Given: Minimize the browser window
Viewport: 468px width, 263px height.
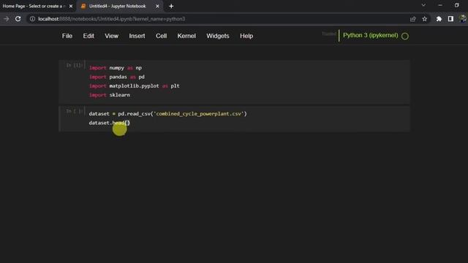Looking at the screenshot, I should 440,5.
